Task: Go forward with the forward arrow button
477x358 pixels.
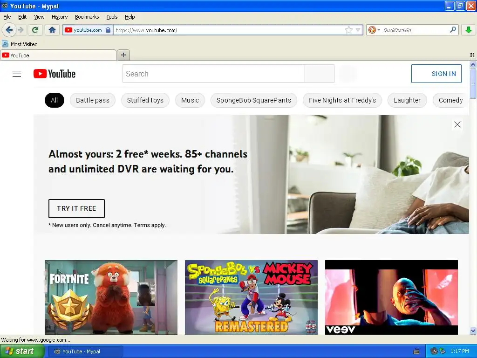Action: (x=20, y=30)
